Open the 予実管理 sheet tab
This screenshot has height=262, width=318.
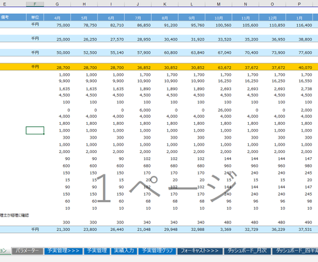[97, 251]
